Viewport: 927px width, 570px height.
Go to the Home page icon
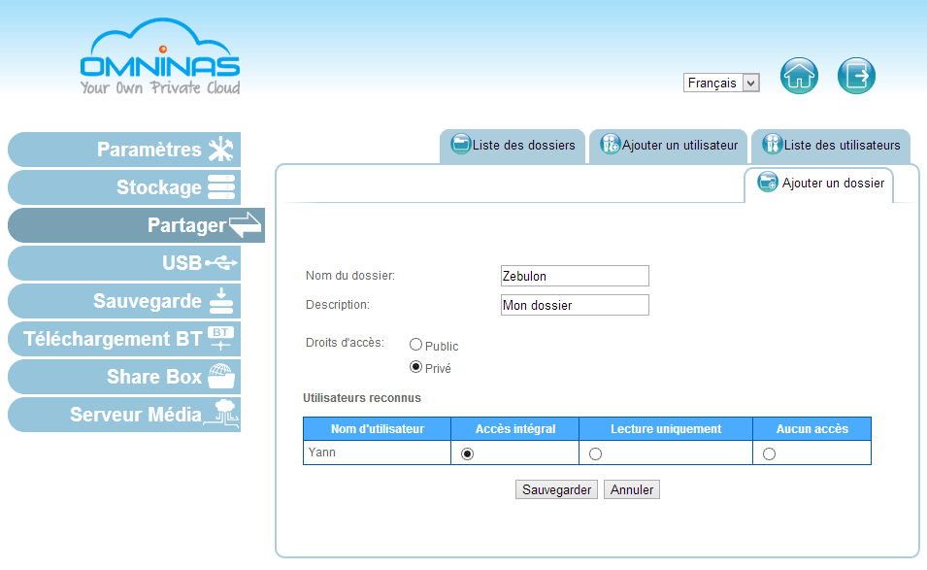799,76
